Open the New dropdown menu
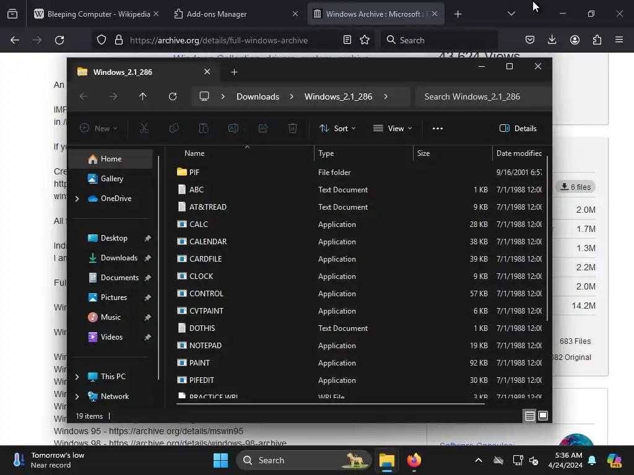The height and width of the screenshot is (475, 634). point(98,129)
